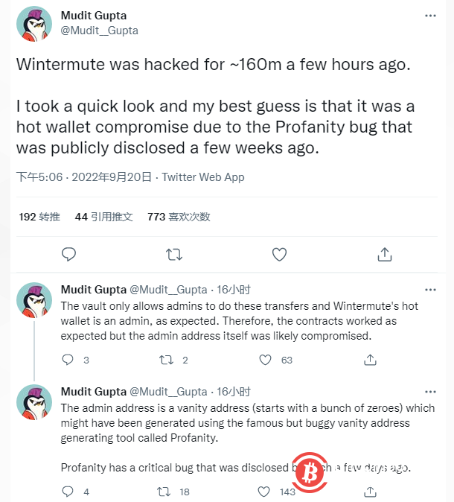Share the vault admins reply tweet

pyautogui.click(x=370, y=360)
